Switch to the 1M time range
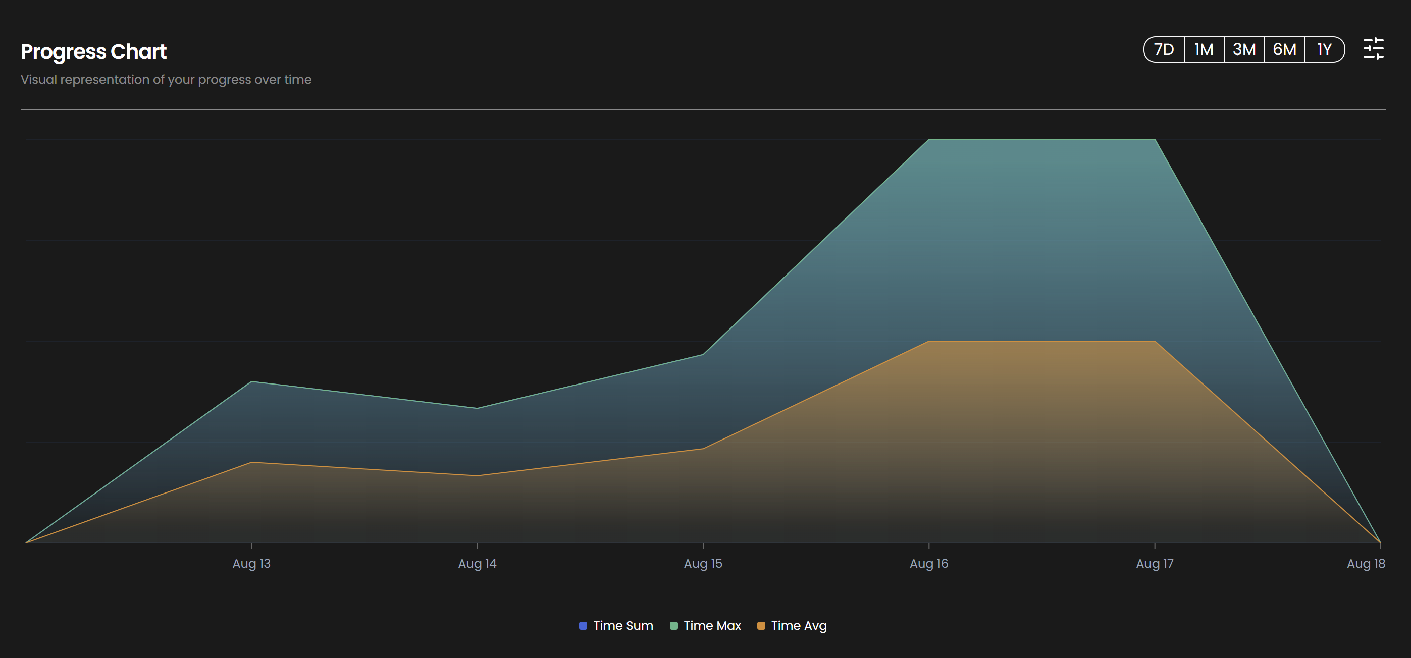This screenshot has width=1411, height=658. [x=1204, y=50]
